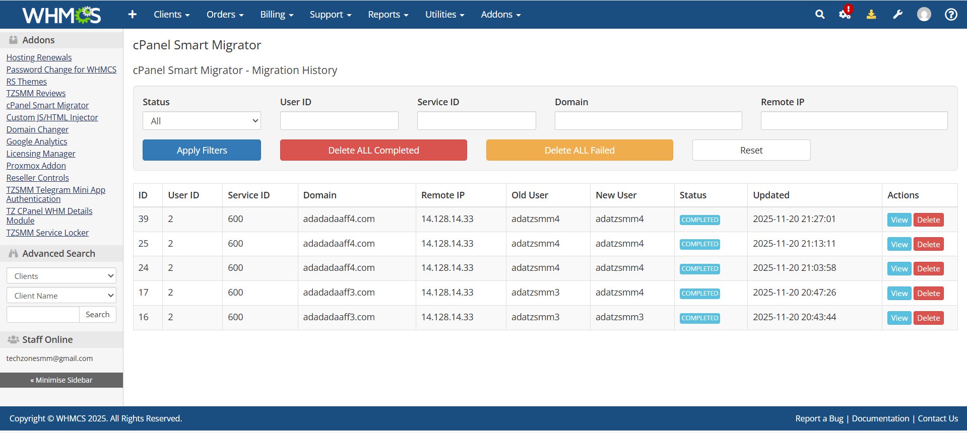Open the Support menu
The width and height of the screenshot is (967, 433).
[331, 15]
